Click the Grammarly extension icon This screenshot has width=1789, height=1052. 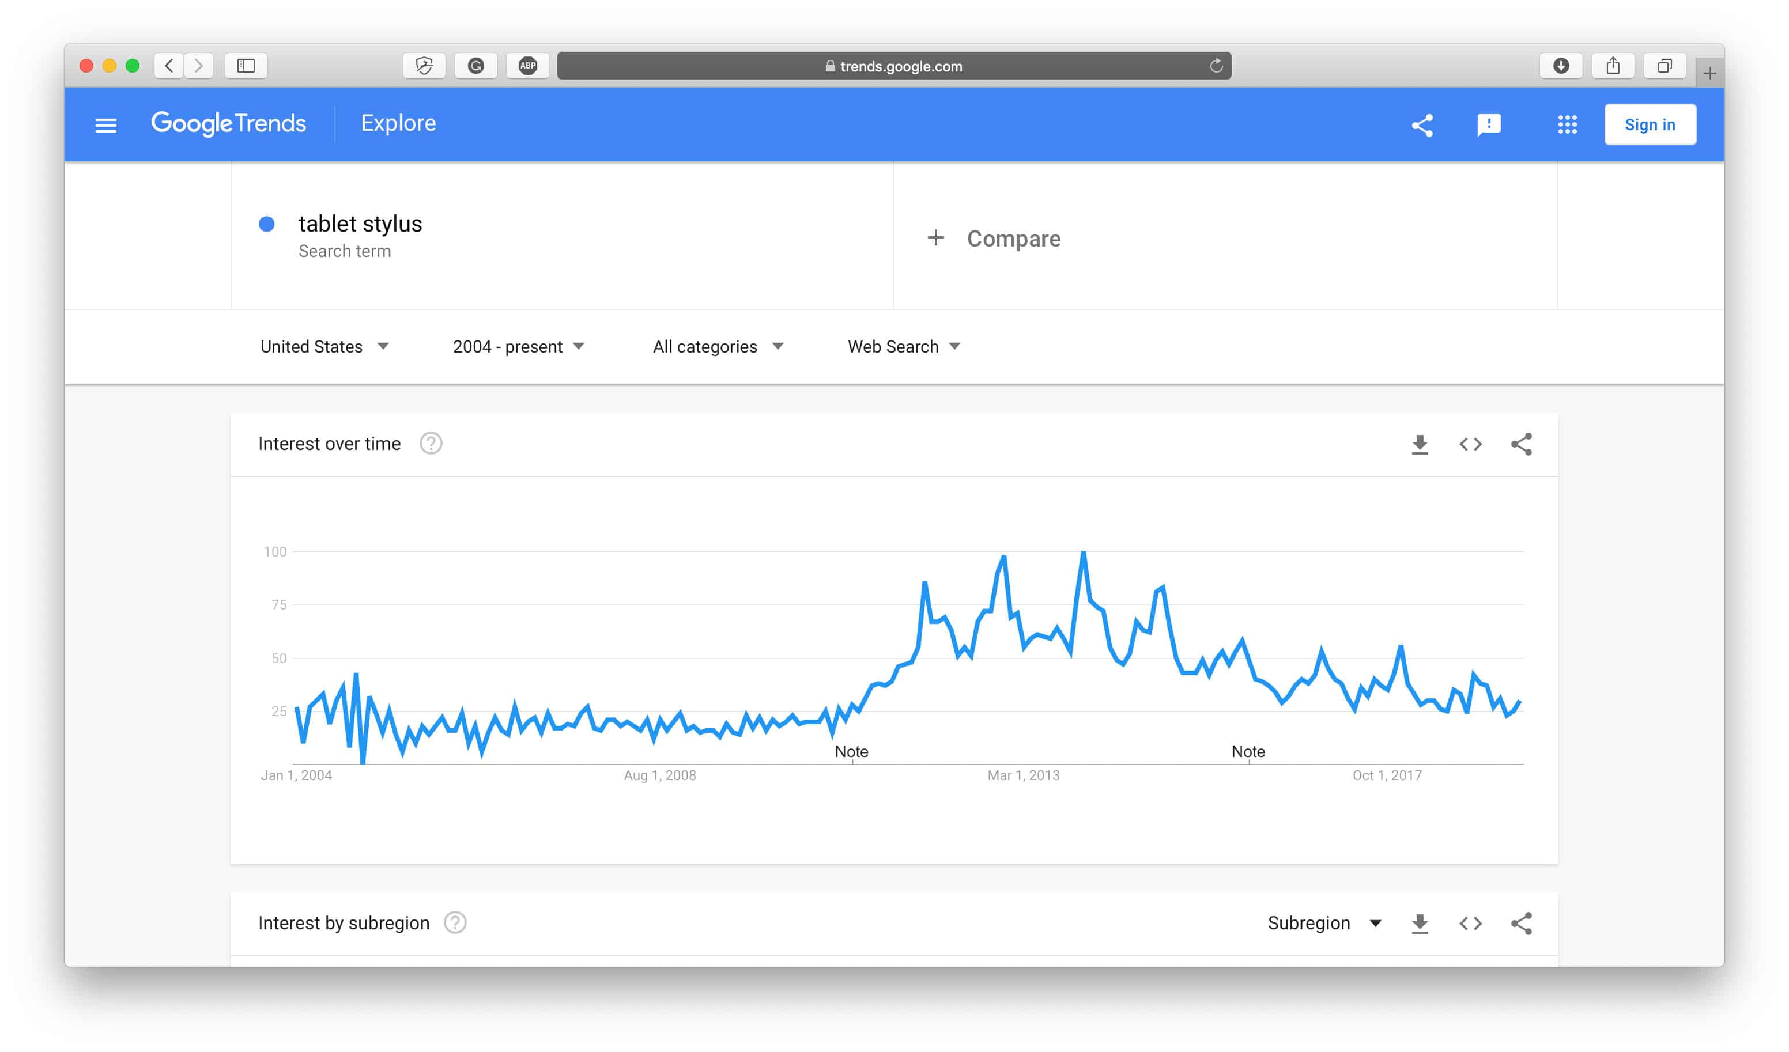(x=475, y=66)
